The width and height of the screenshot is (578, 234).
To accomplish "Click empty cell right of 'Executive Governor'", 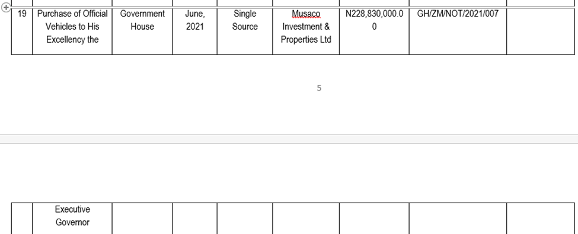I will 142,218.
